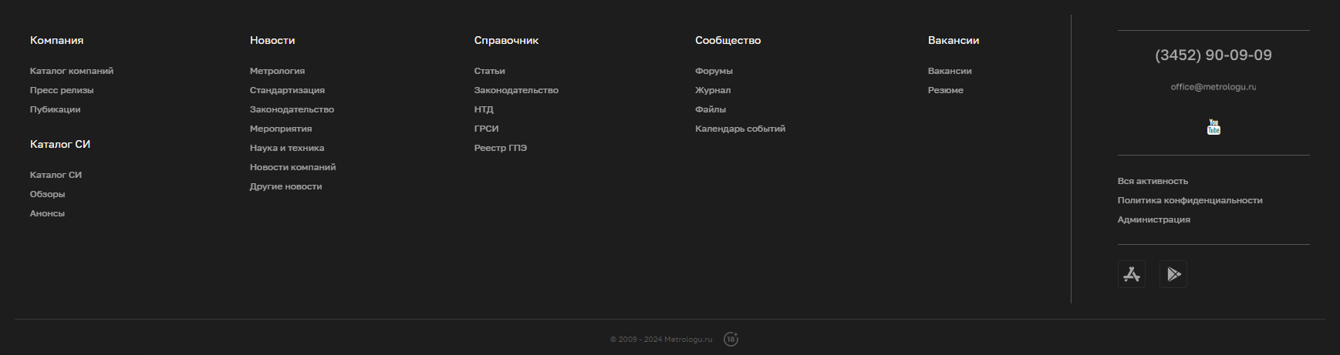Open Реестр ГПЭ link

[500, 148]
